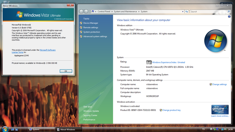Expand the arrow before Control Panel breadcrumb
Viewport: 235px width, 132px height.
coord(96,11)
